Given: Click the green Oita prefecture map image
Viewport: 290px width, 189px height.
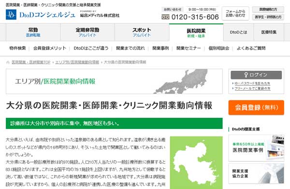Looking at the screenshot, I should coord(196,163).
